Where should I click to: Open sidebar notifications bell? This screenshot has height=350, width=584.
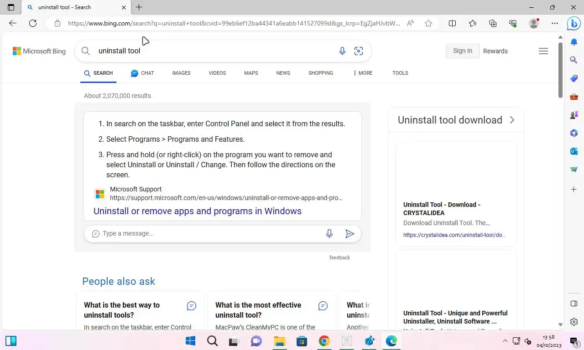point(574,42)
